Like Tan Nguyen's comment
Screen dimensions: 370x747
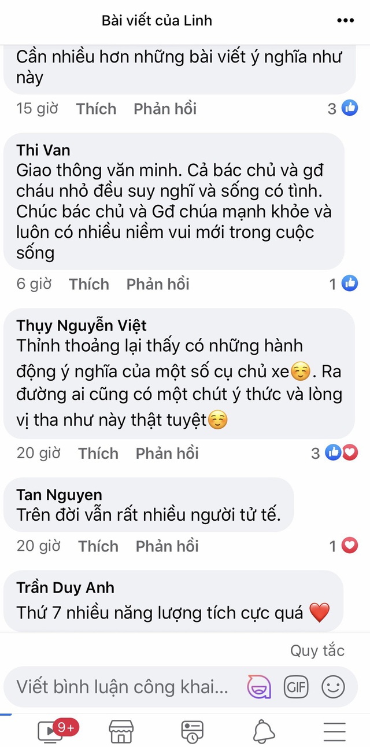tap(98, 546)
